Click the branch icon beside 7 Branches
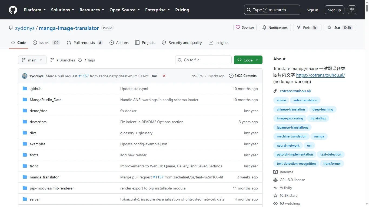Screen dimensions: 369x207 (52, 60)
